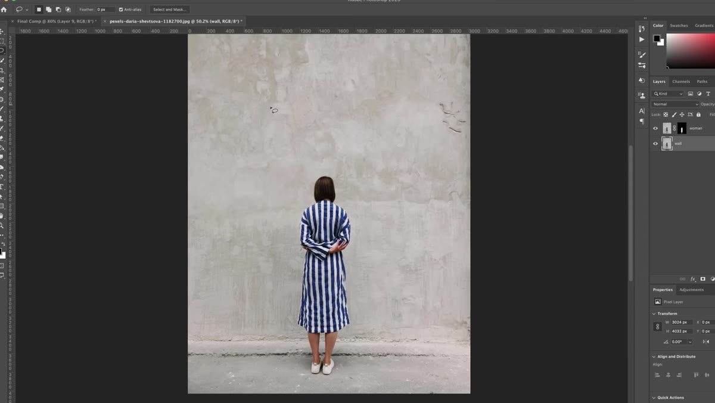Choose New Selection mode icon

39,10
